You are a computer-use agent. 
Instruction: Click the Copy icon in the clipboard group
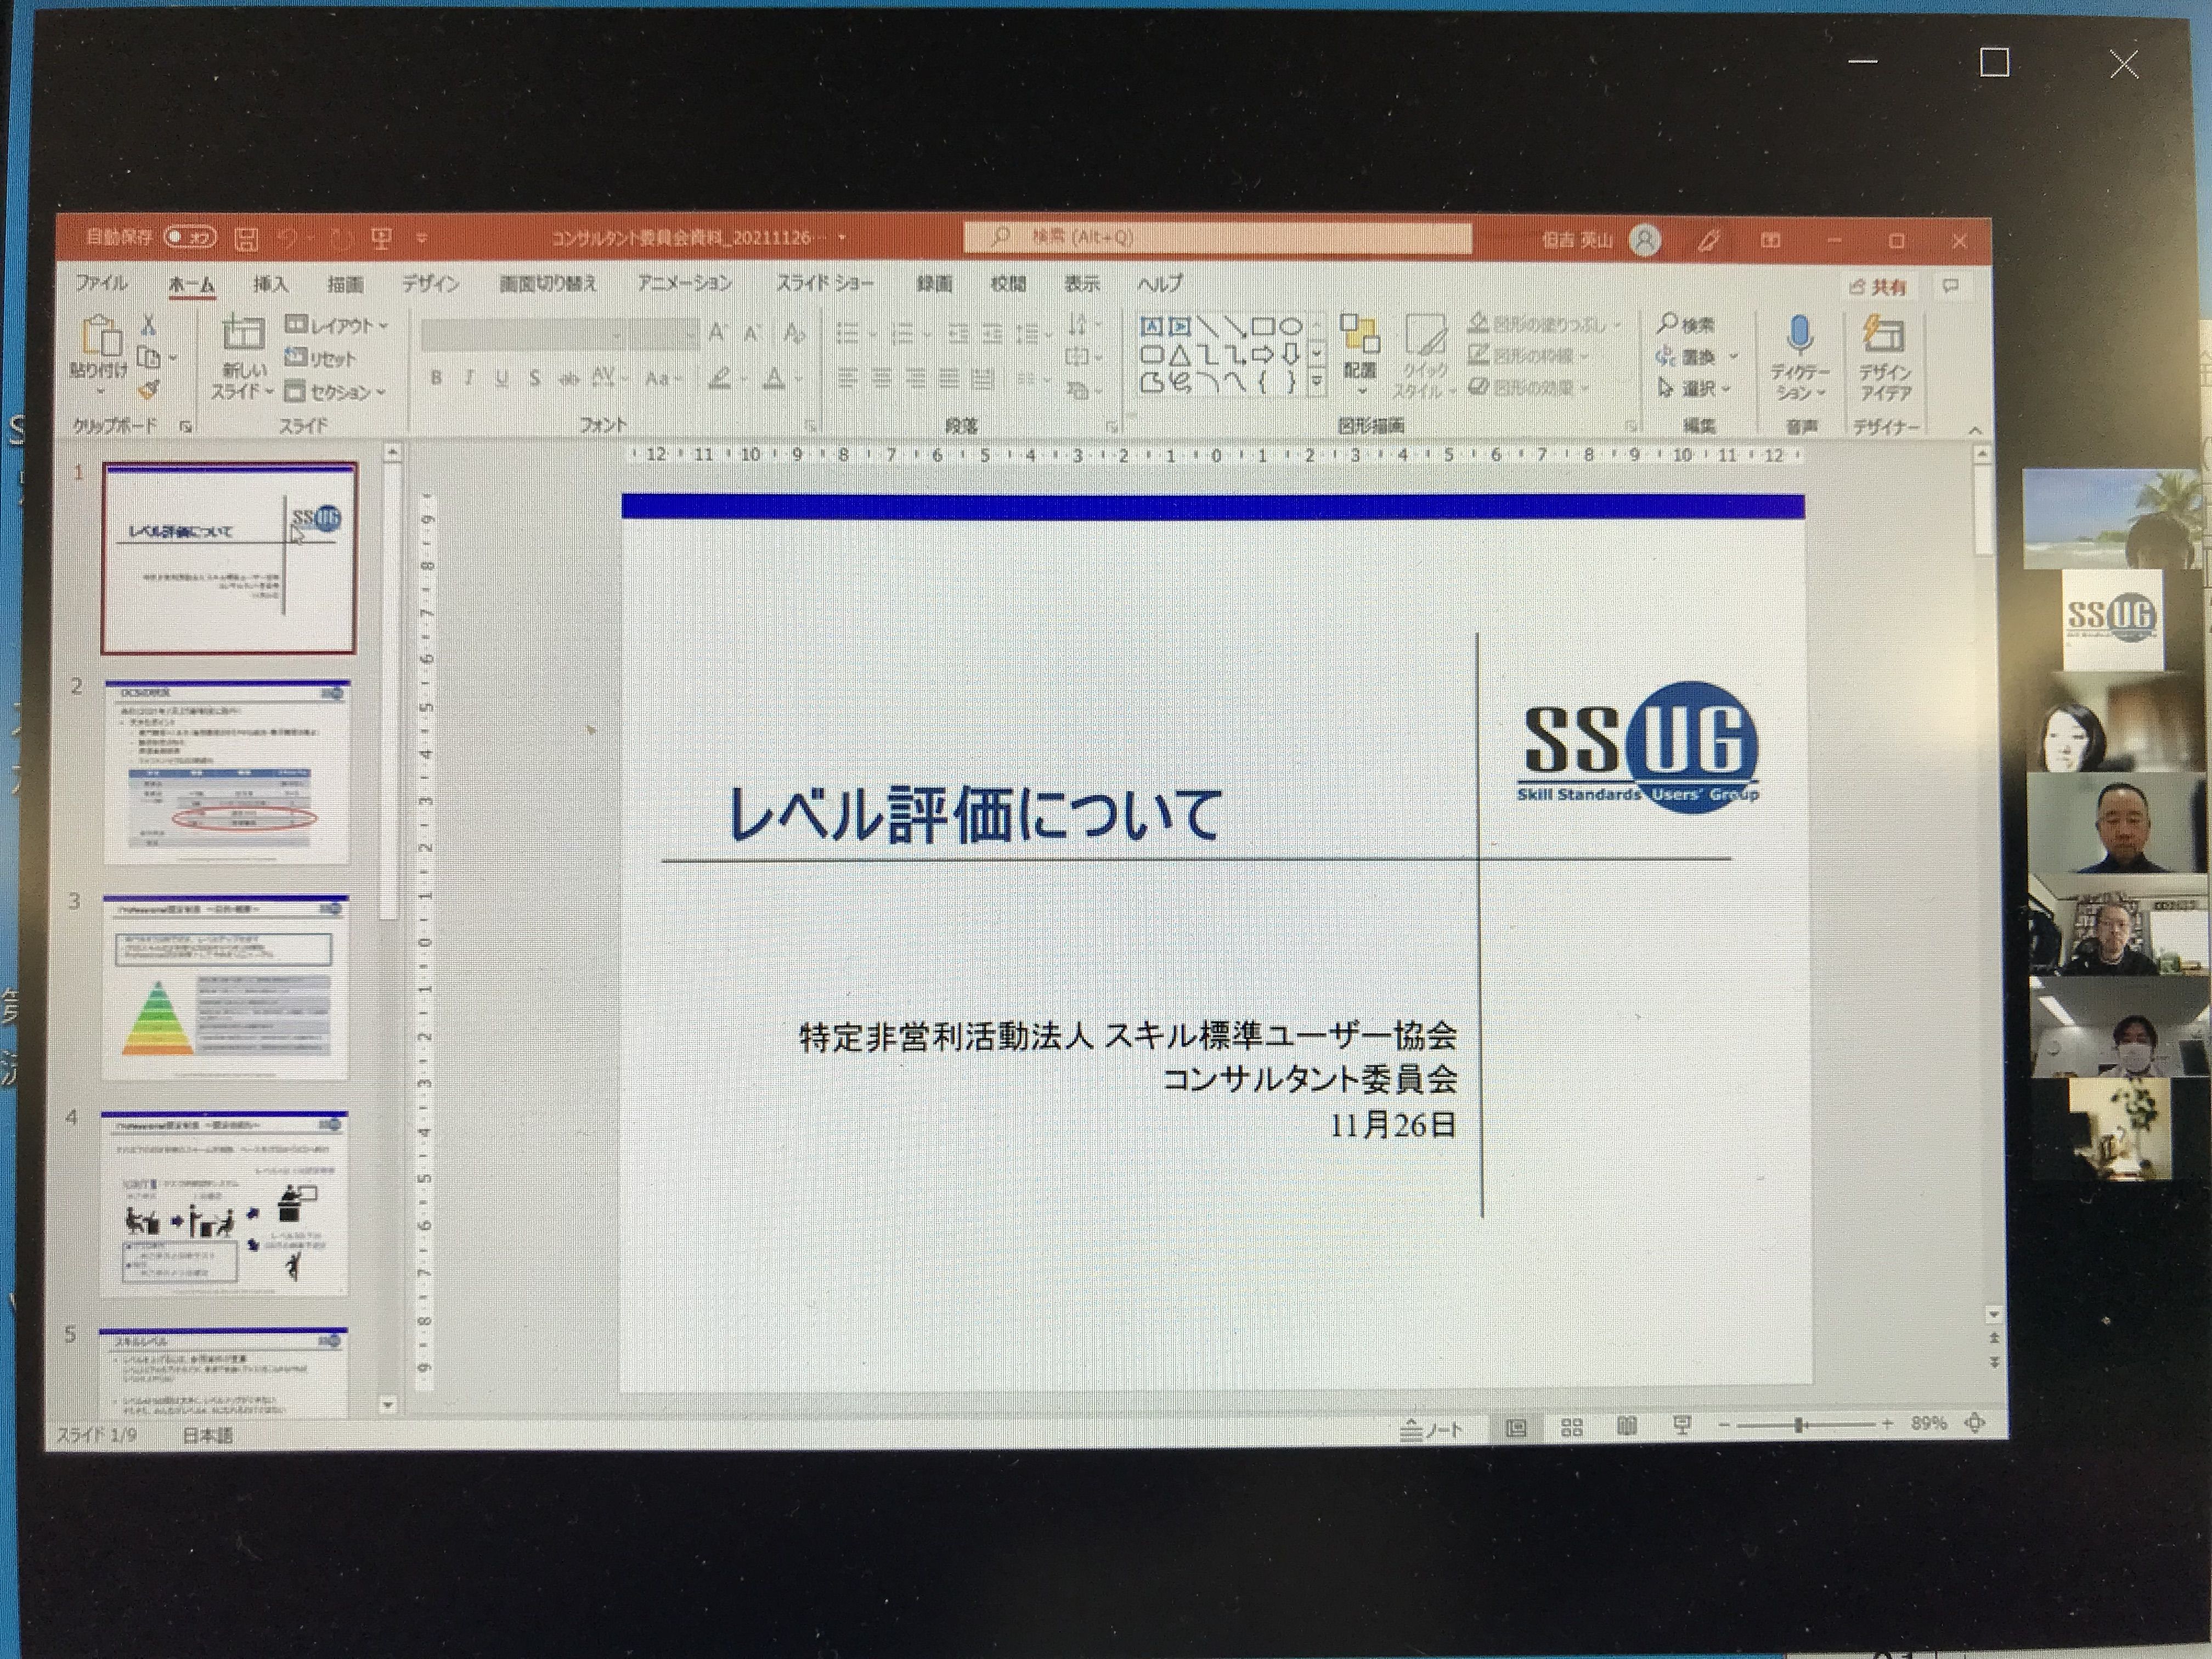pos(148,356)
